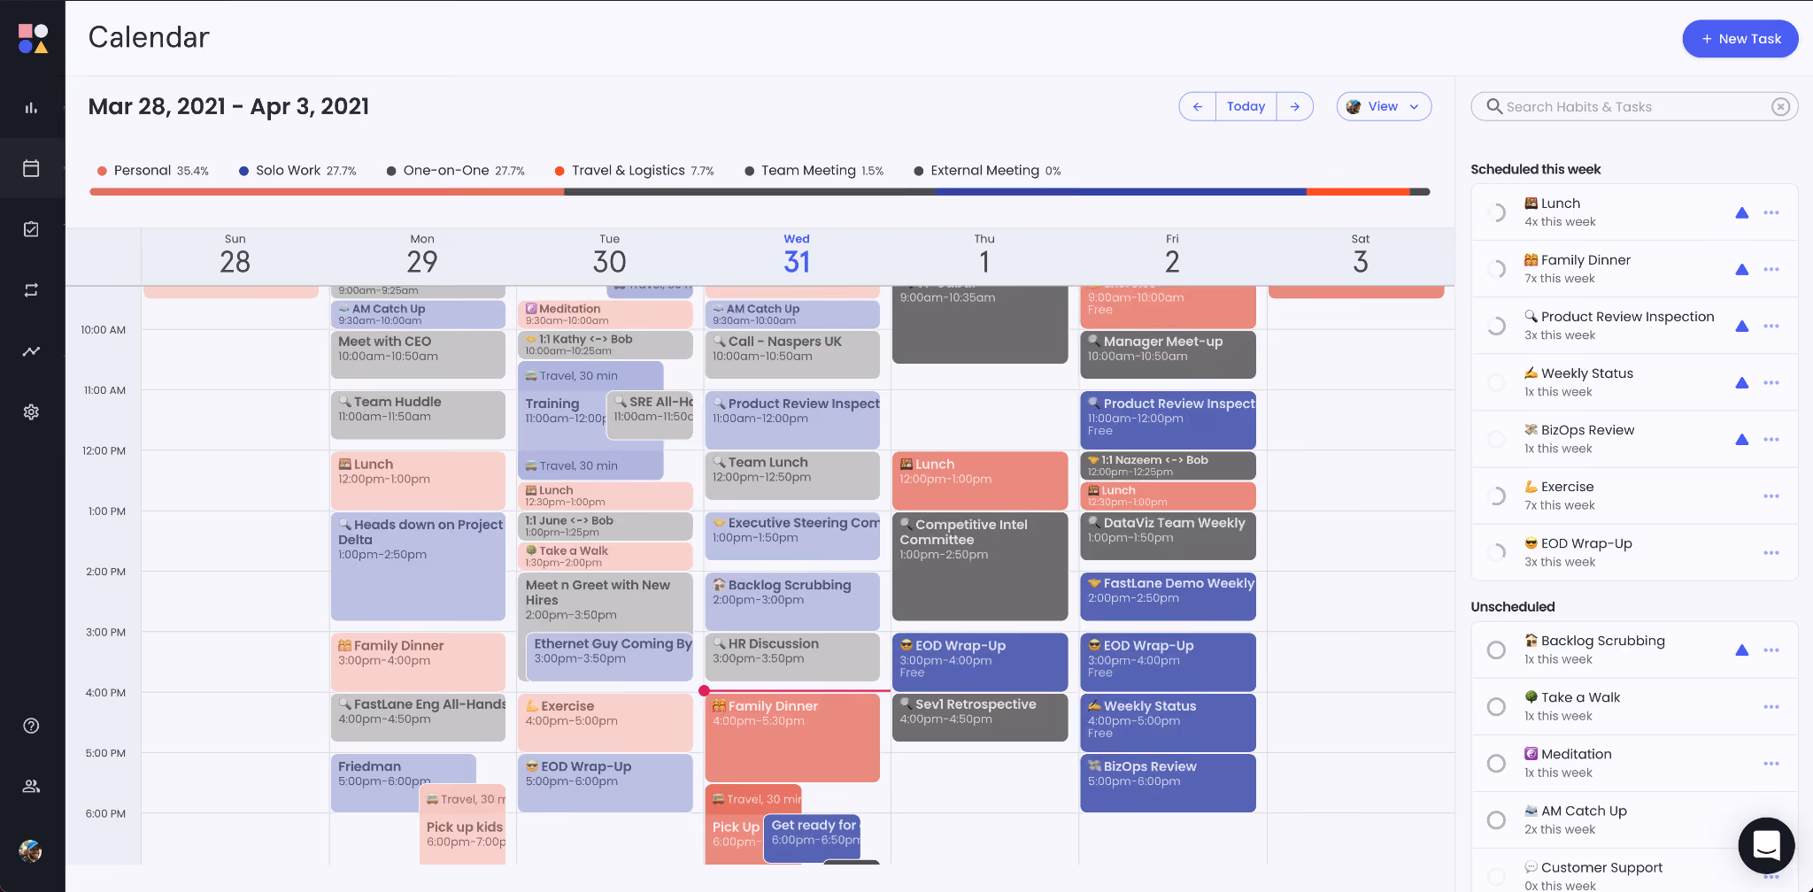Image resolution: width=1813 pixels, height=892 pixels.
Task: Mark Meditation task as done
Action: coord(1496,763)
